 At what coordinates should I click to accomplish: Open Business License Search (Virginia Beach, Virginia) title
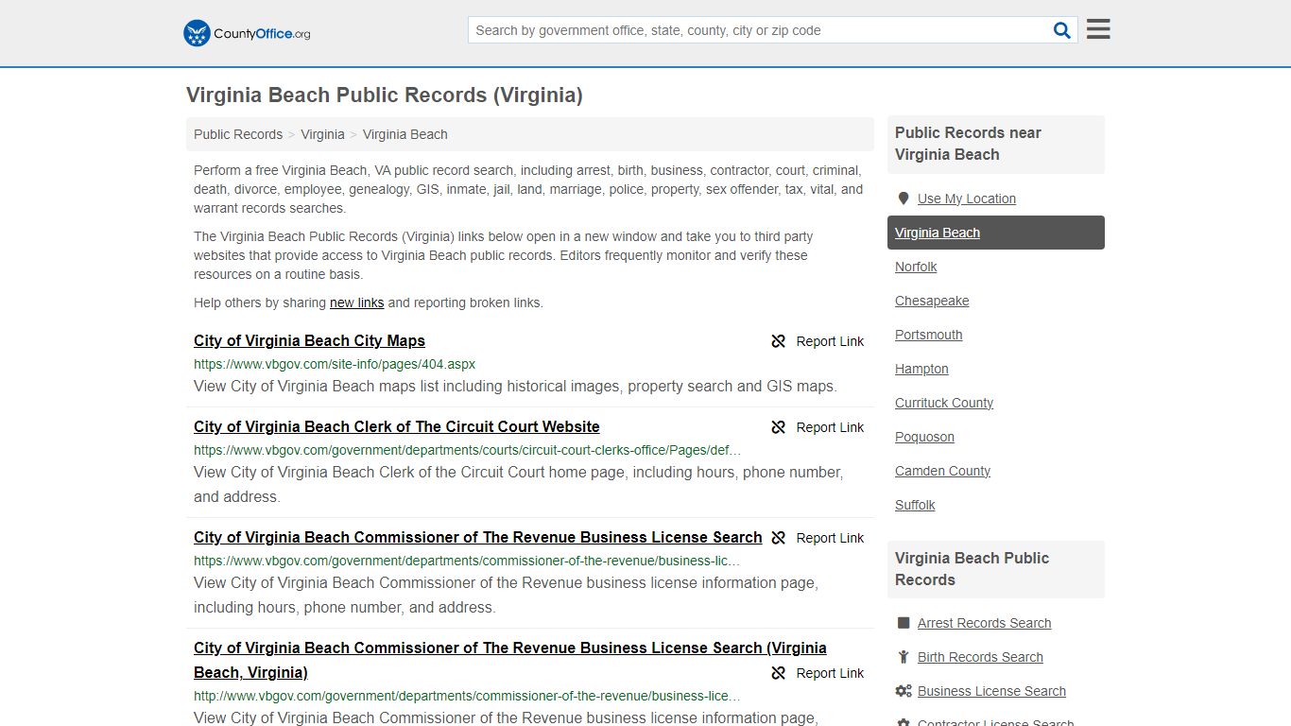(510, 660)
